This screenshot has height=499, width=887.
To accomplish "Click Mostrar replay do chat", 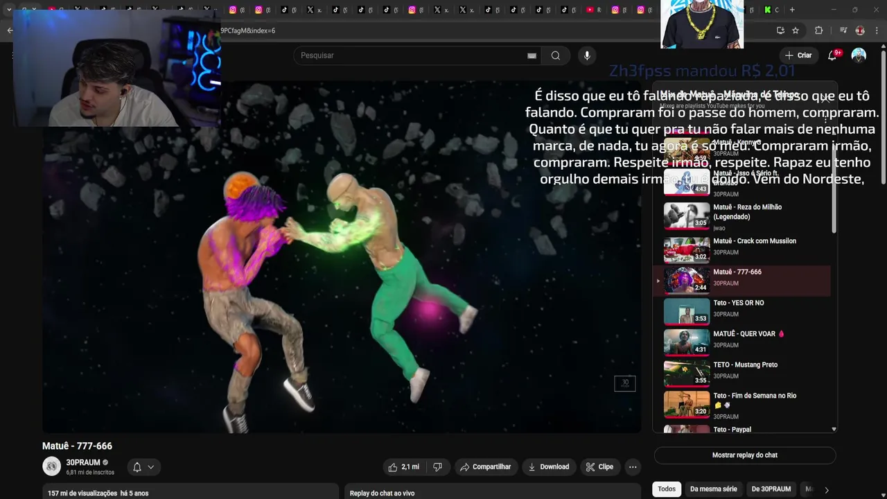I will tap(745, 455).
